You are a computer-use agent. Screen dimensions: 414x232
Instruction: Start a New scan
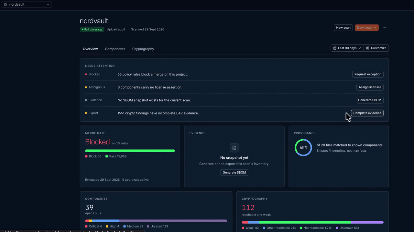343,28
